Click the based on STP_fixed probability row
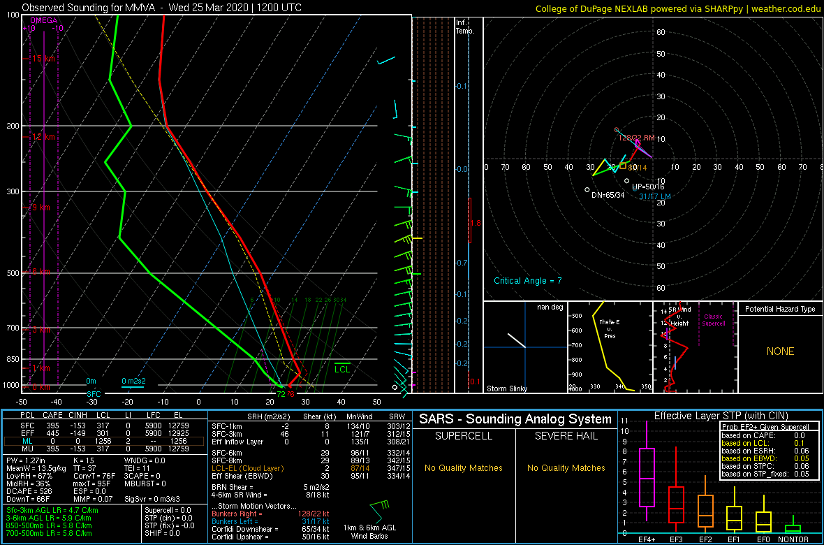Image resolution: width=824 pixels, height=545 pixels. 768,474
